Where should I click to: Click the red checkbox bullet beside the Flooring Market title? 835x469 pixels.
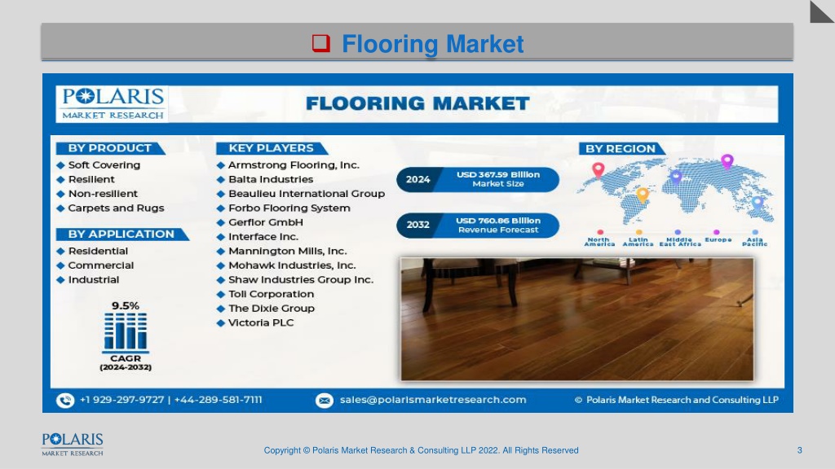(321, 44)
